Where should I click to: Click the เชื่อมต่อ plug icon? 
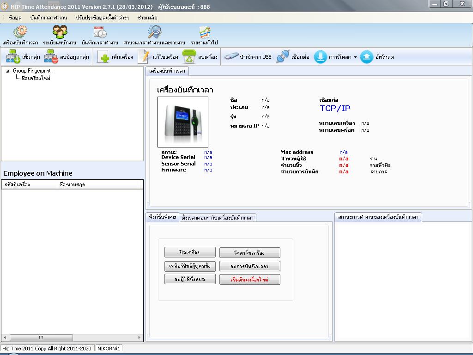coord(283,56)
